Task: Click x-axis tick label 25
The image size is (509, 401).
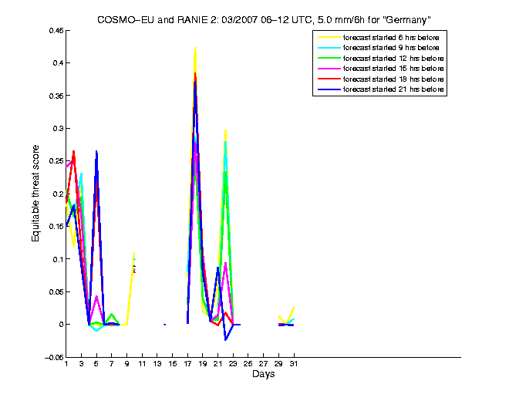Action: click(248, 364)
